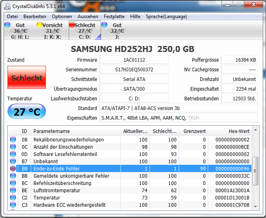Click hex value 0000000008CE
This screenshot has height=218, width=266.
tap(232, 147)
